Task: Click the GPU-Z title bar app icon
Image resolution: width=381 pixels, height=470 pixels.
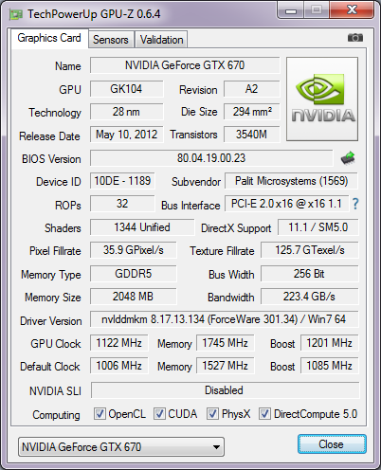Action: [16, 14]
